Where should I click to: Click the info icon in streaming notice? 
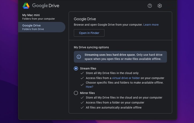[x=79, y=57]
